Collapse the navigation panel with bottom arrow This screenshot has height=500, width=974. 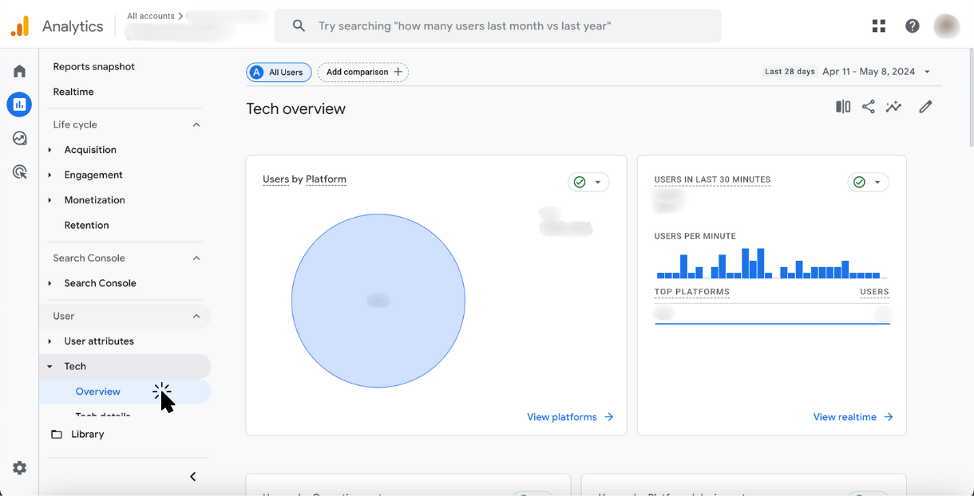point(192,476)
